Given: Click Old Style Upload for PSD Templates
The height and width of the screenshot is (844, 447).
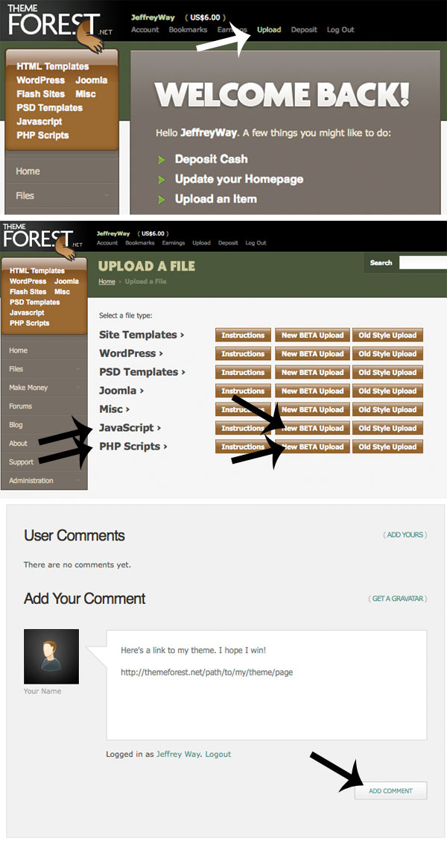Looking at the screenshot, I should point(388,372).
